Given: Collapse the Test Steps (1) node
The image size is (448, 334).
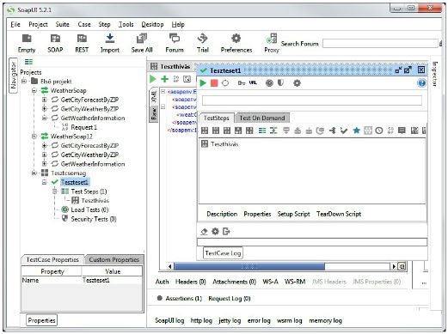Looking at the screenshot, I should coord(55,191).
